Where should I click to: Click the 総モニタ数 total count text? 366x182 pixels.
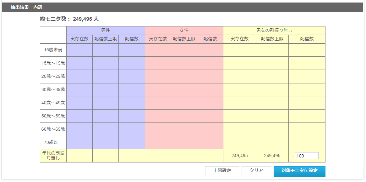69,19
